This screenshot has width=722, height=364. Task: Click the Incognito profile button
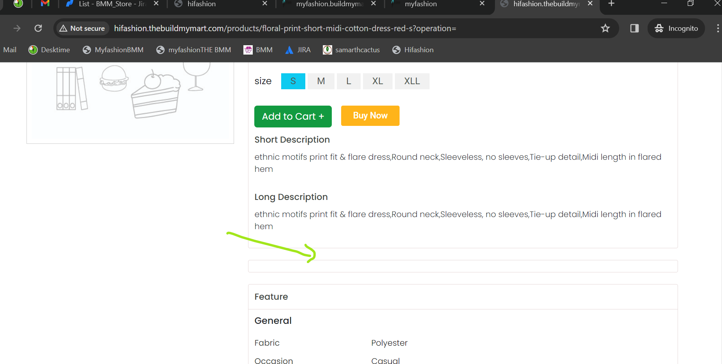676,28
